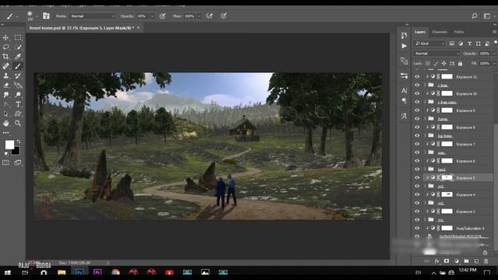Select the Move tool
The image size is (498, 280).
point(5,38)
